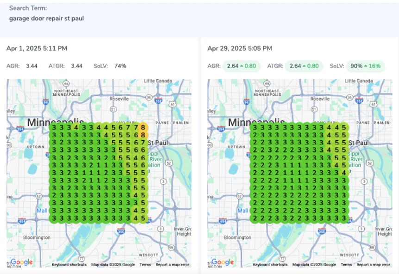The image size is (399, 274).
Task: Click the Bloomington label on the right map
Action: click(x=237, y=237)
